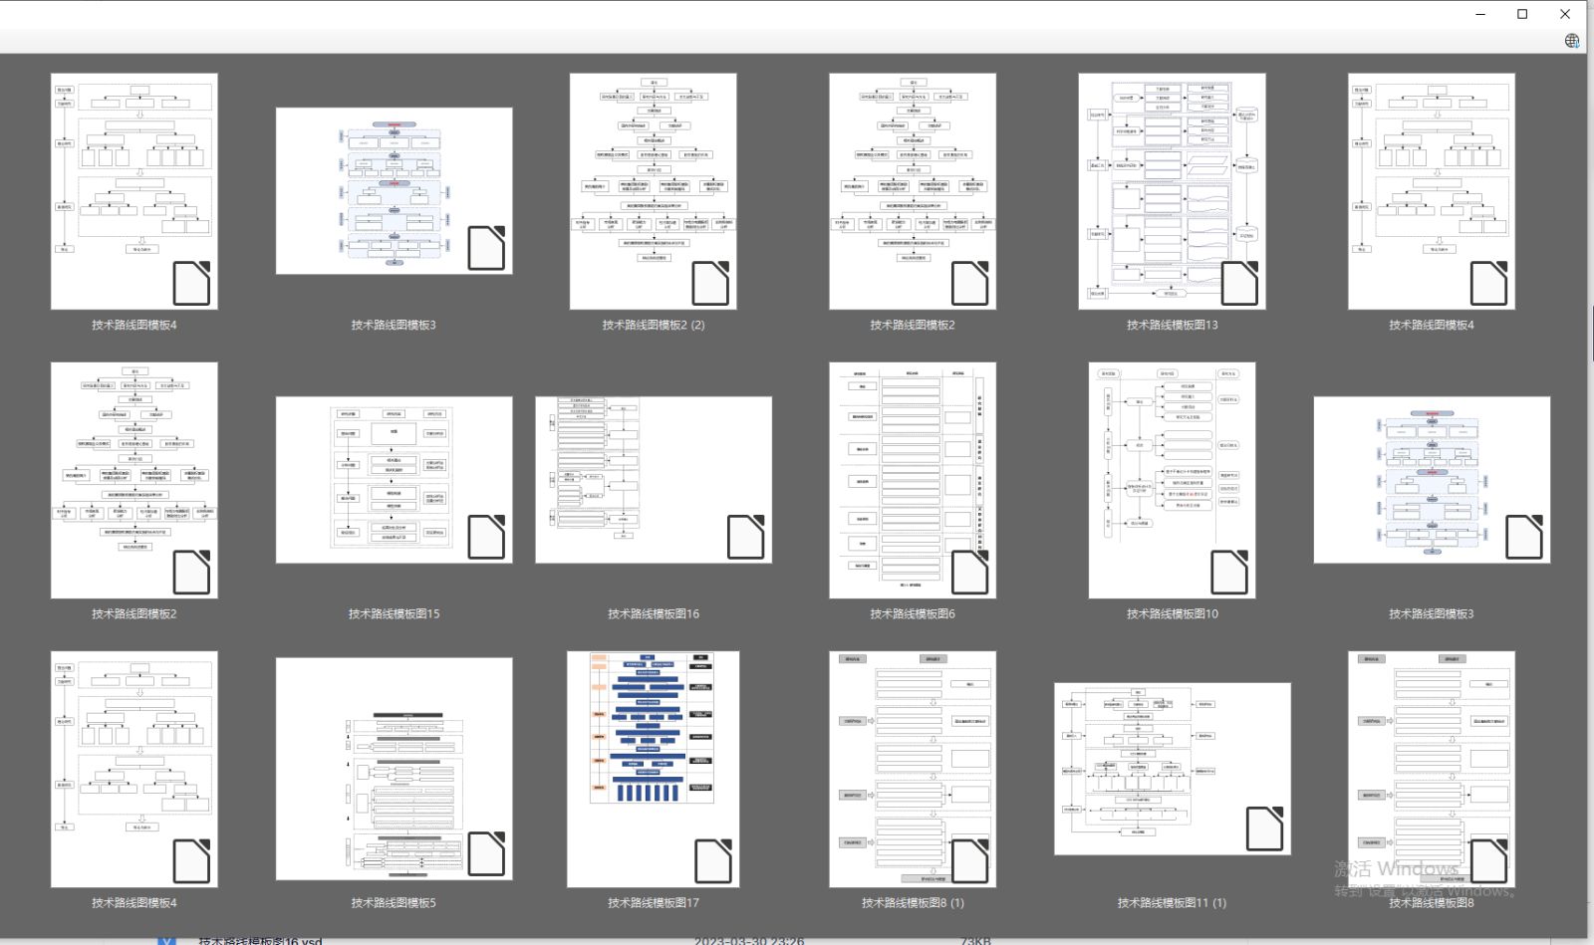Viewport: 1594px width, 945px height.
Task: Click the document icon on 技术路线模板图13
Action: pos(1239,283)
